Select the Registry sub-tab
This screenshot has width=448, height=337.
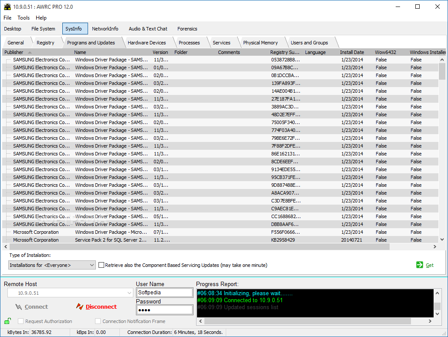pos(45,43)
